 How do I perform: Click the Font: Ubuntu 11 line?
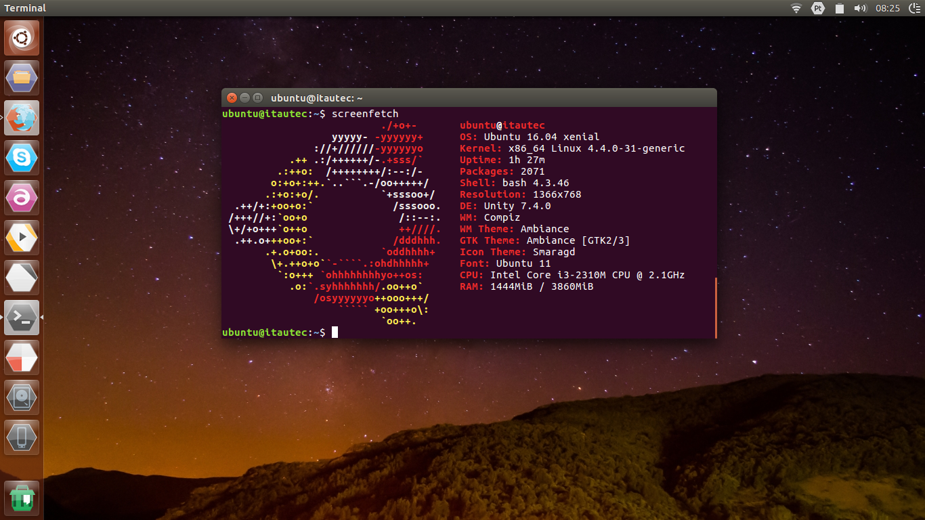click(505, 263)
